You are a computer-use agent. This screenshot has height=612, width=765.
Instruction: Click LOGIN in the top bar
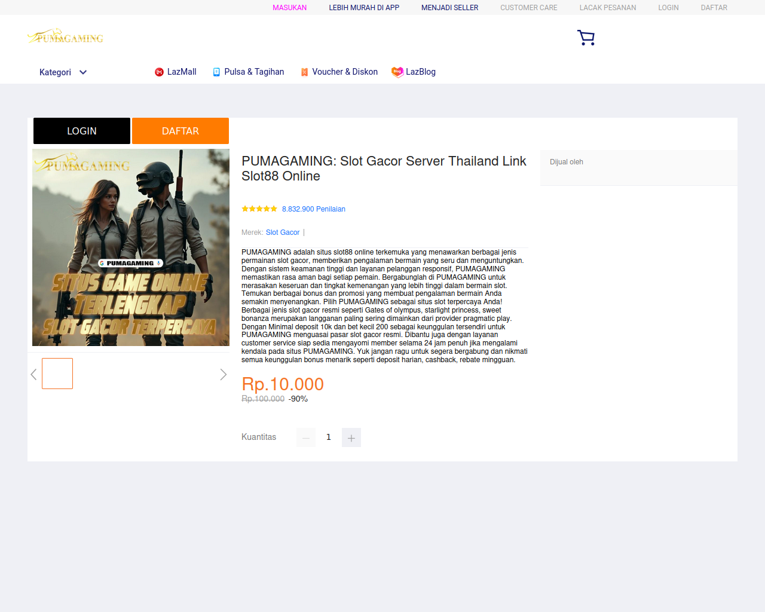[x=668, y=8]
